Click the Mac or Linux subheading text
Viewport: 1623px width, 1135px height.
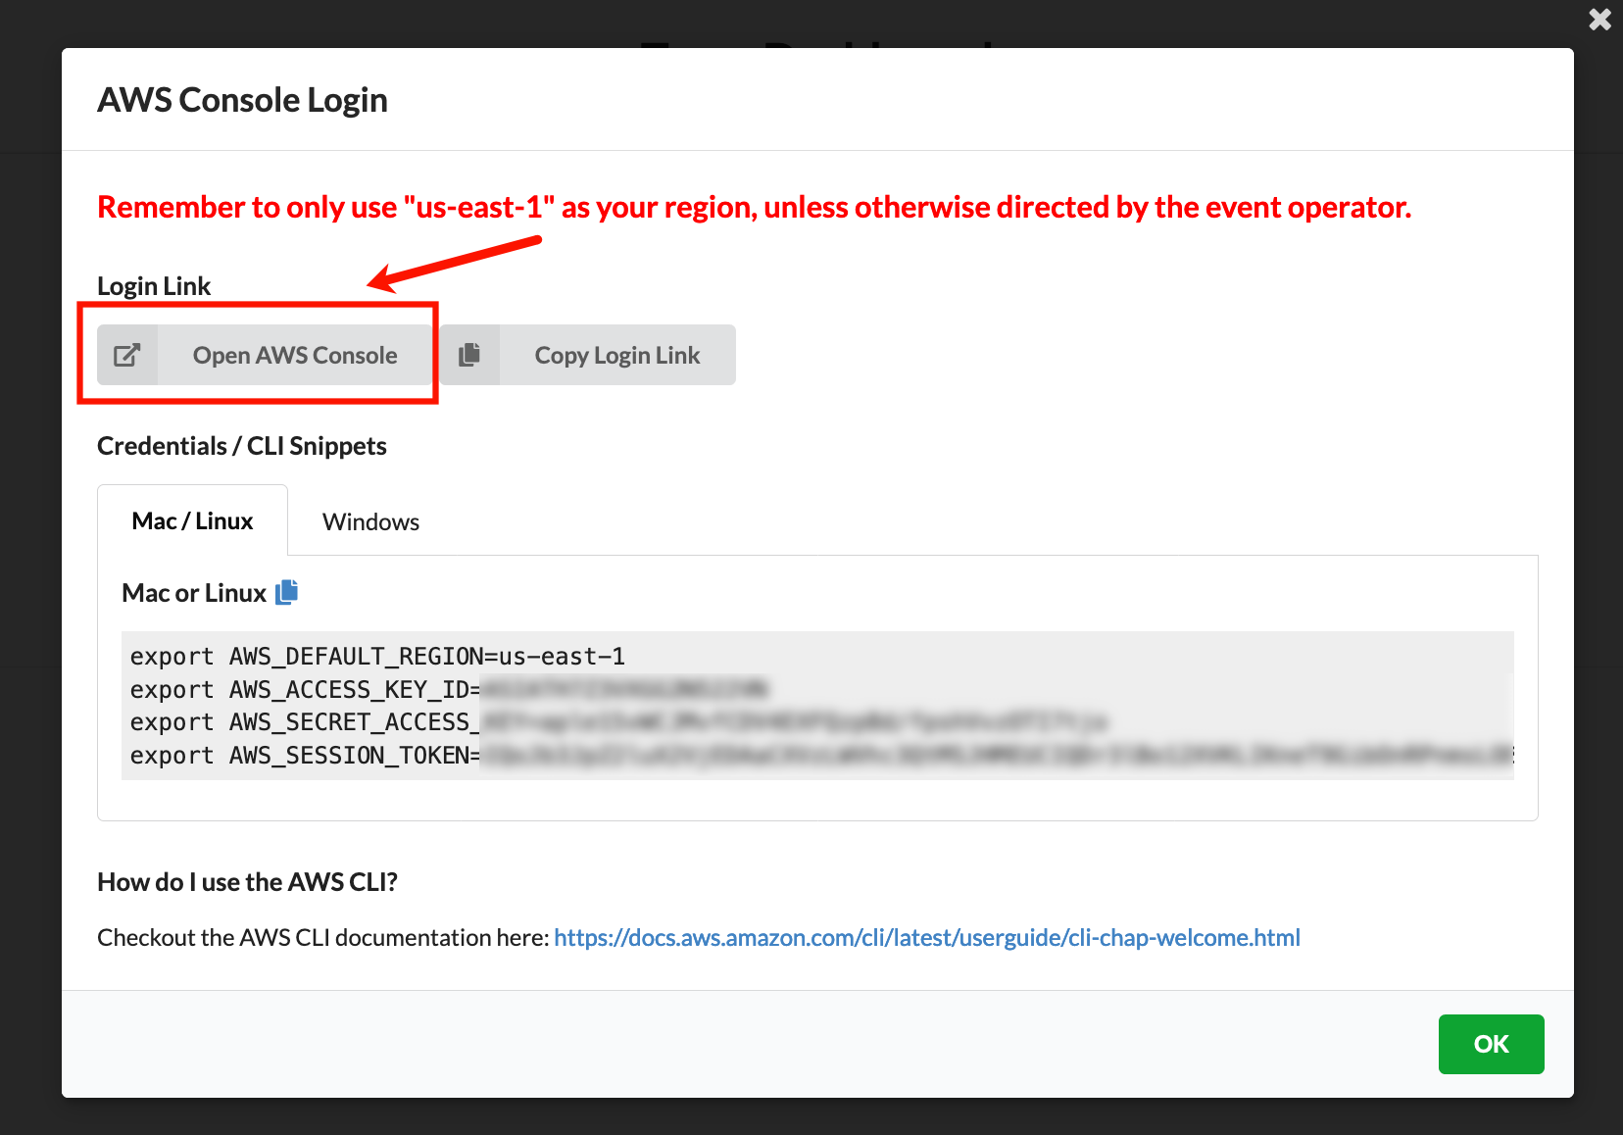(194, 593)
